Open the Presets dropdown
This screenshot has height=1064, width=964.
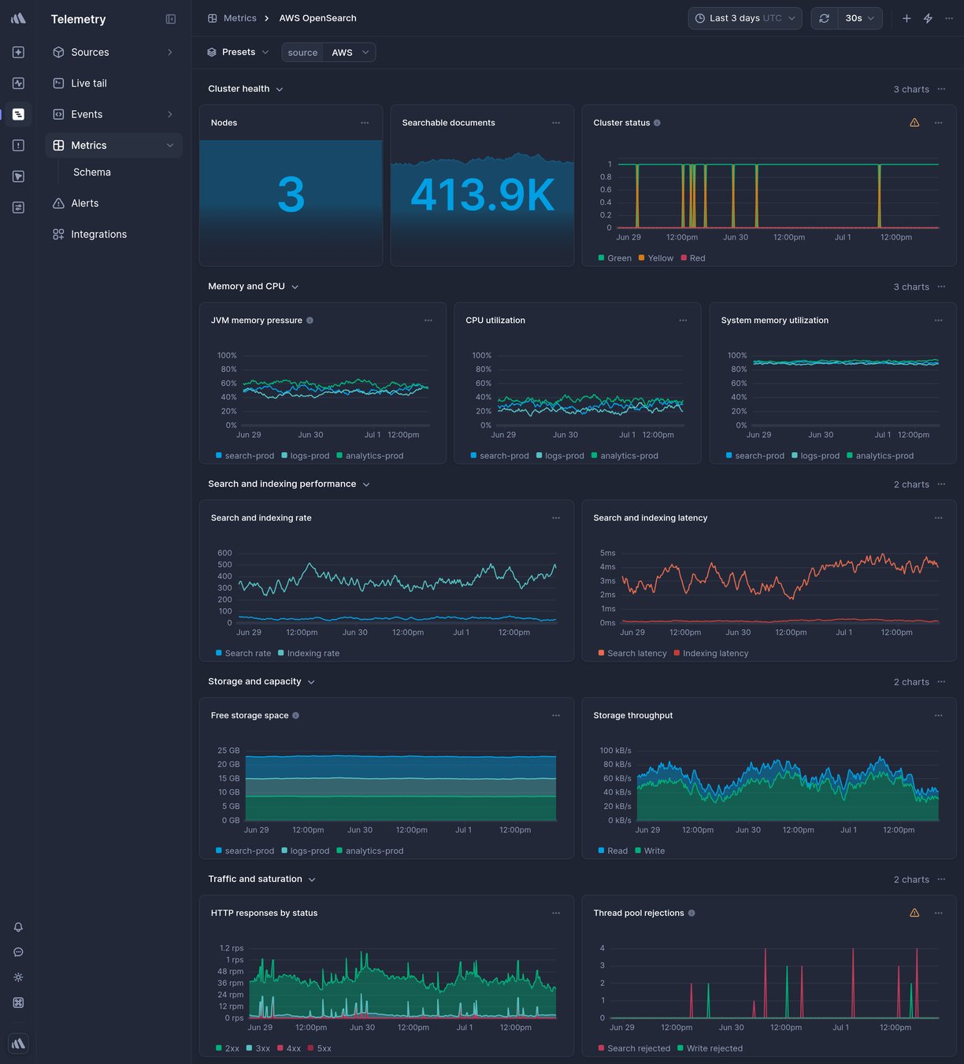(x=238, y=52)
